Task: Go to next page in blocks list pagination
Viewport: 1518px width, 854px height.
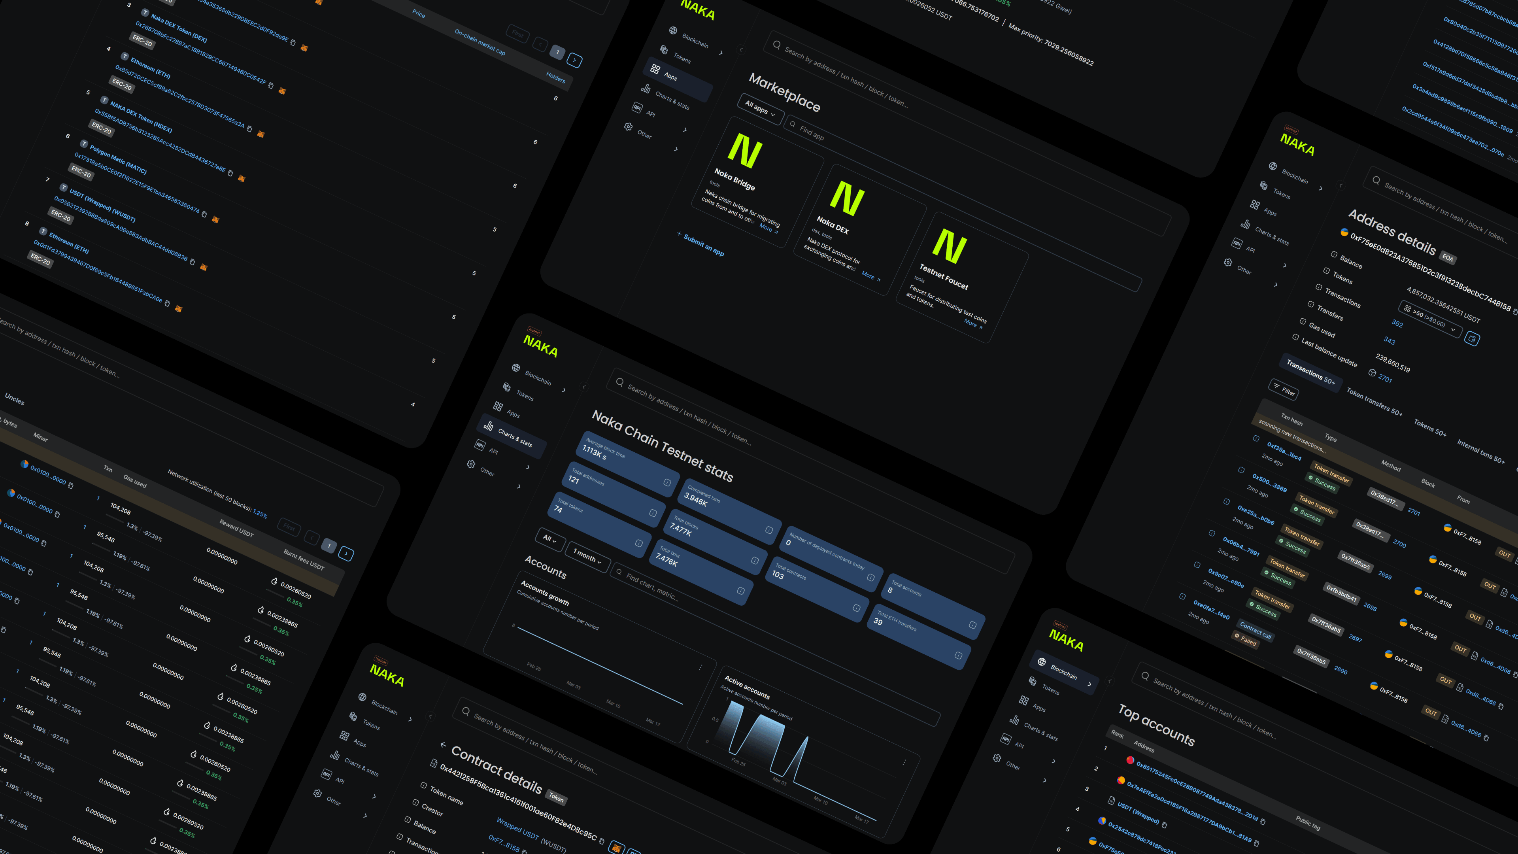Action: pos(347,554)
